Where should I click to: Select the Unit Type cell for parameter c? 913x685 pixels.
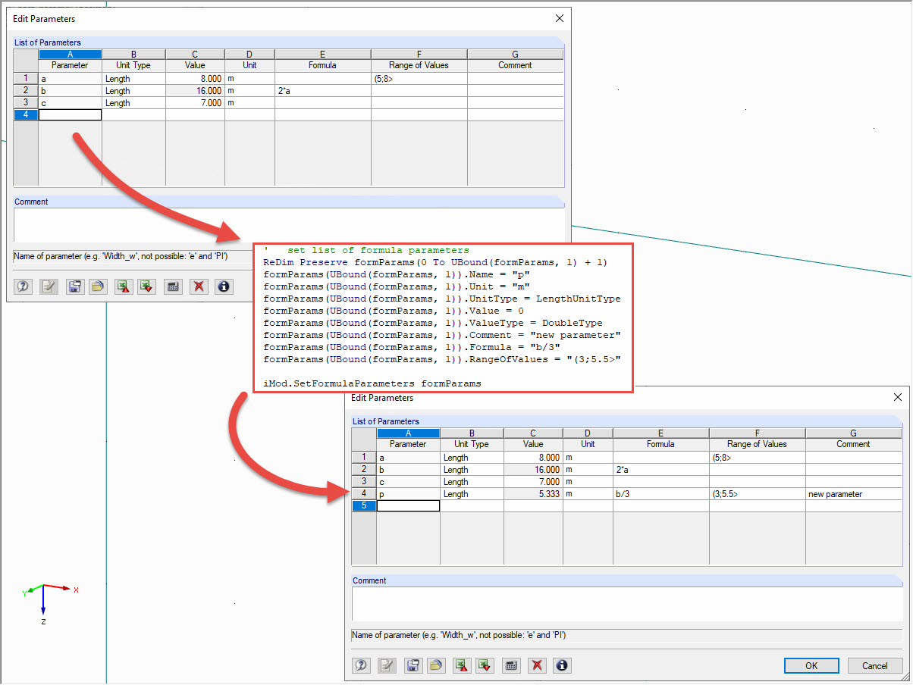pos(133,102)
